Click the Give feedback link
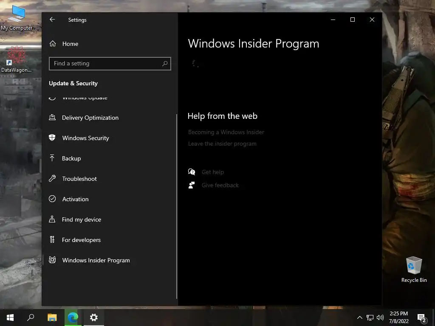The height and width of the screenshot is (326, 435). click(x=220, y=185)
